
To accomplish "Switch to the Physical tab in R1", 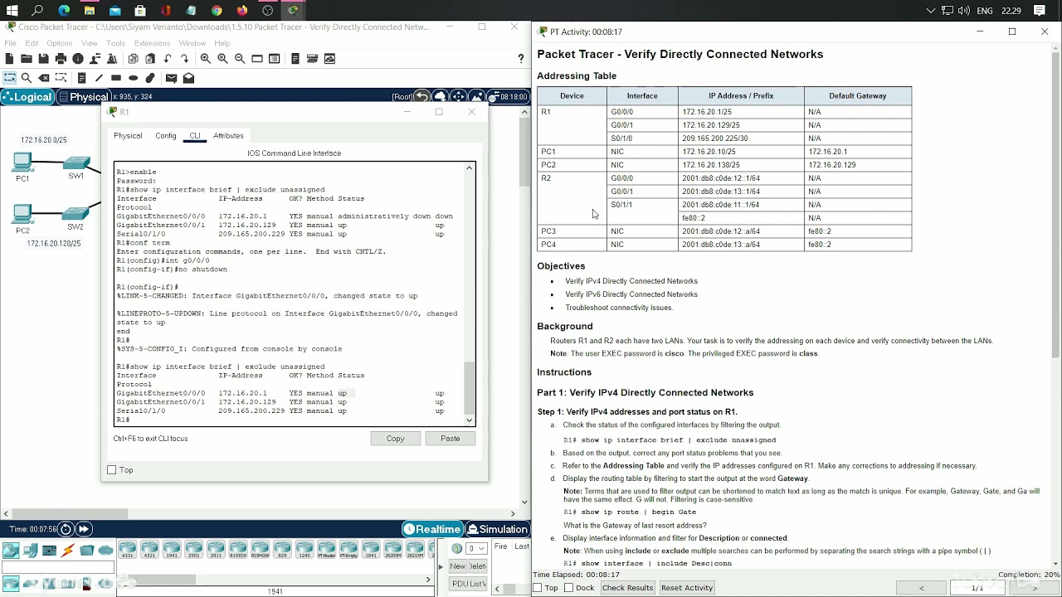I will coord(128,136).
